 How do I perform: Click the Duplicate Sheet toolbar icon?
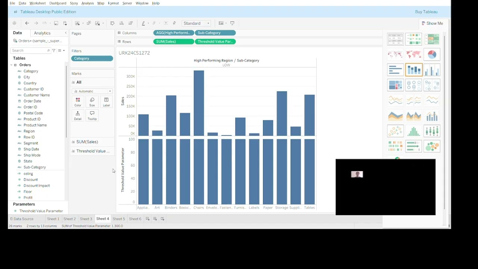coord(89,23)
